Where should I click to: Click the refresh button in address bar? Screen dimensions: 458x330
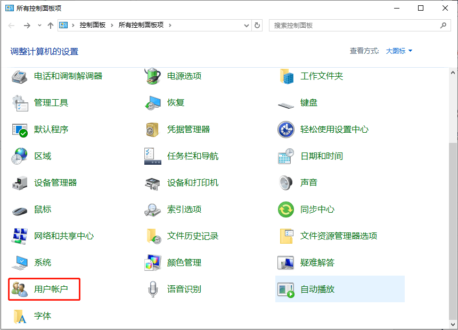click(x=257, y=25)
